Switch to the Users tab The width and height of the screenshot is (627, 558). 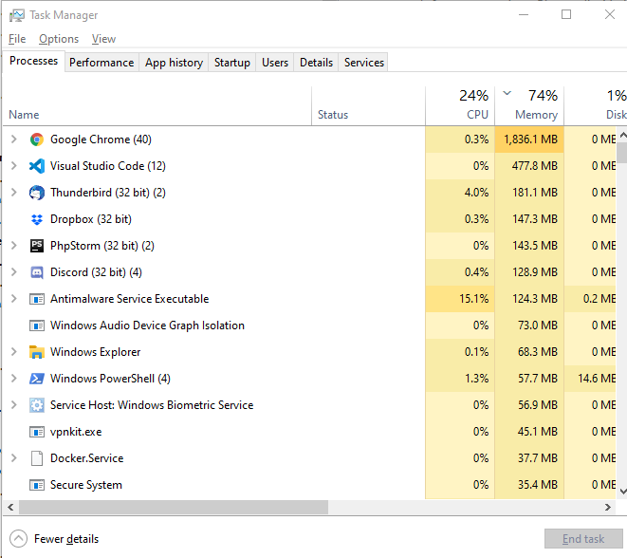tap(275, 63)
